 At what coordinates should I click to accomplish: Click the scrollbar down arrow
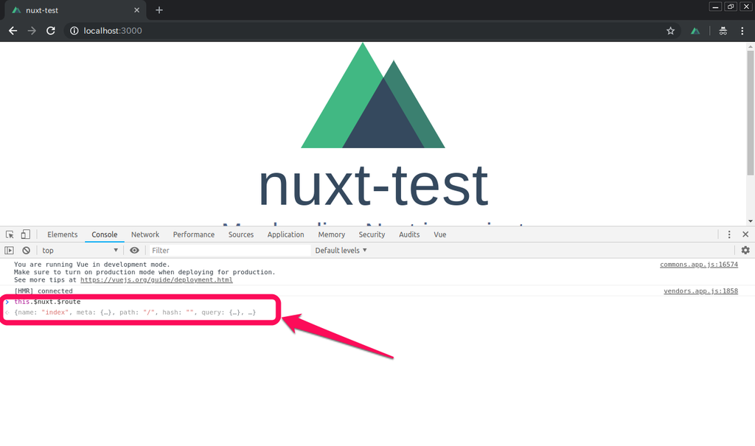point(750,221)
